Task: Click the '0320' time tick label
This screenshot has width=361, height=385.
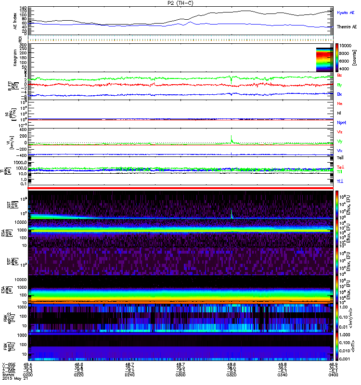Action: point(232,375)
